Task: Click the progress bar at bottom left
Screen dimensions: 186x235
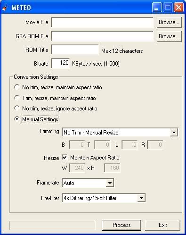Action: pyautogui.click(x=52, y=226)
